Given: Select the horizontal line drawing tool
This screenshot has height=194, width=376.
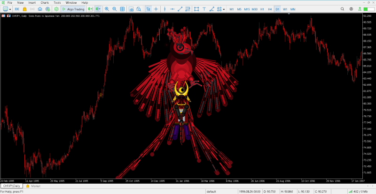Looking at the screenshot, I should [172, 9].
